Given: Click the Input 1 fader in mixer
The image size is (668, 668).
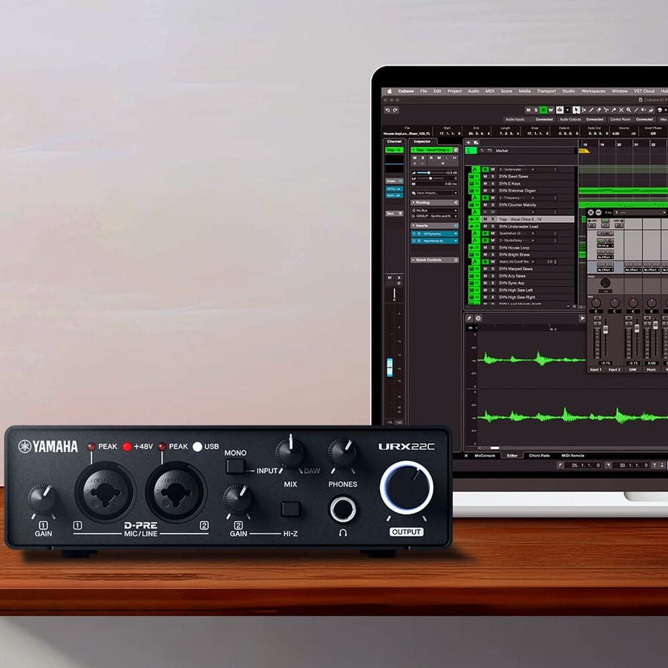Looking at the screenshot, I should point(606,330).
